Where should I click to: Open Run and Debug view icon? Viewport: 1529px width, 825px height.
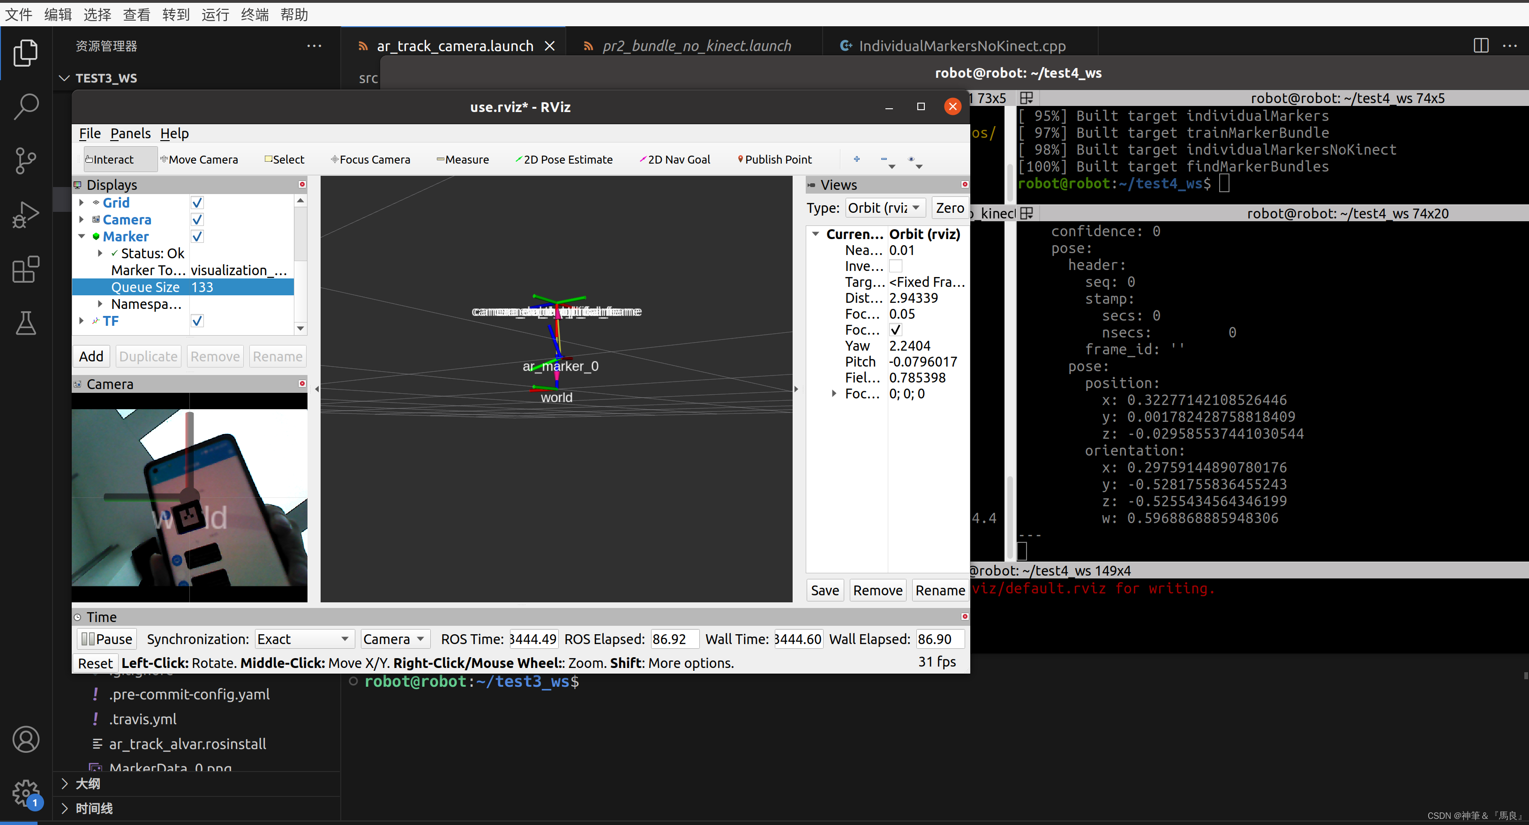click(x=26, y=215)
